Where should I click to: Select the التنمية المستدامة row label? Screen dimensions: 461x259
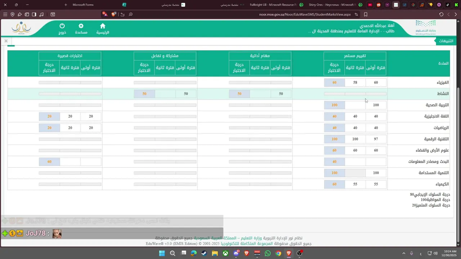pos(434,173)
